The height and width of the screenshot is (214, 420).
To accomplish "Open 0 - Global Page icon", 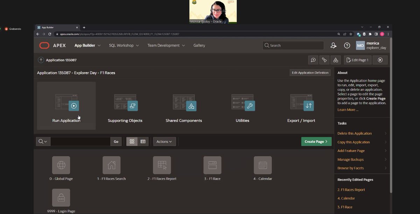I will pos(61,165).
